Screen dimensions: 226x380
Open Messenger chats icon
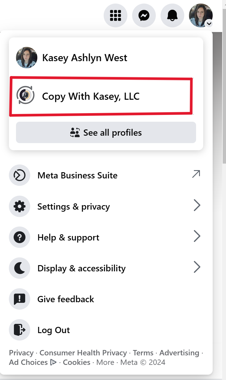click(x=144, y=15)
